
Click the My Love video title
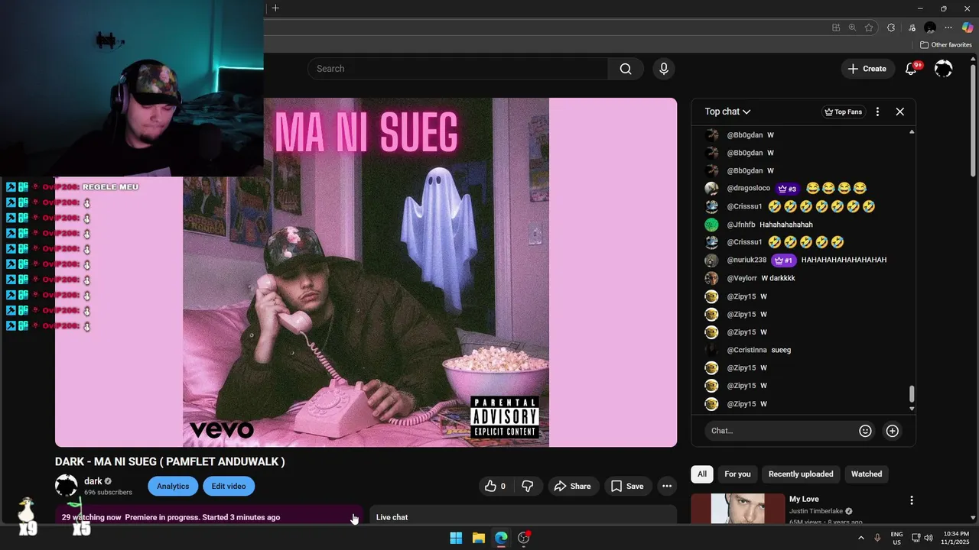[x=804, y=499]
